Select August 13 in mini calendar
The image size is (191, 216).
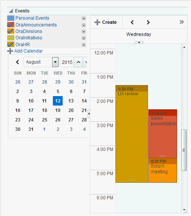(x=71, y=101)
